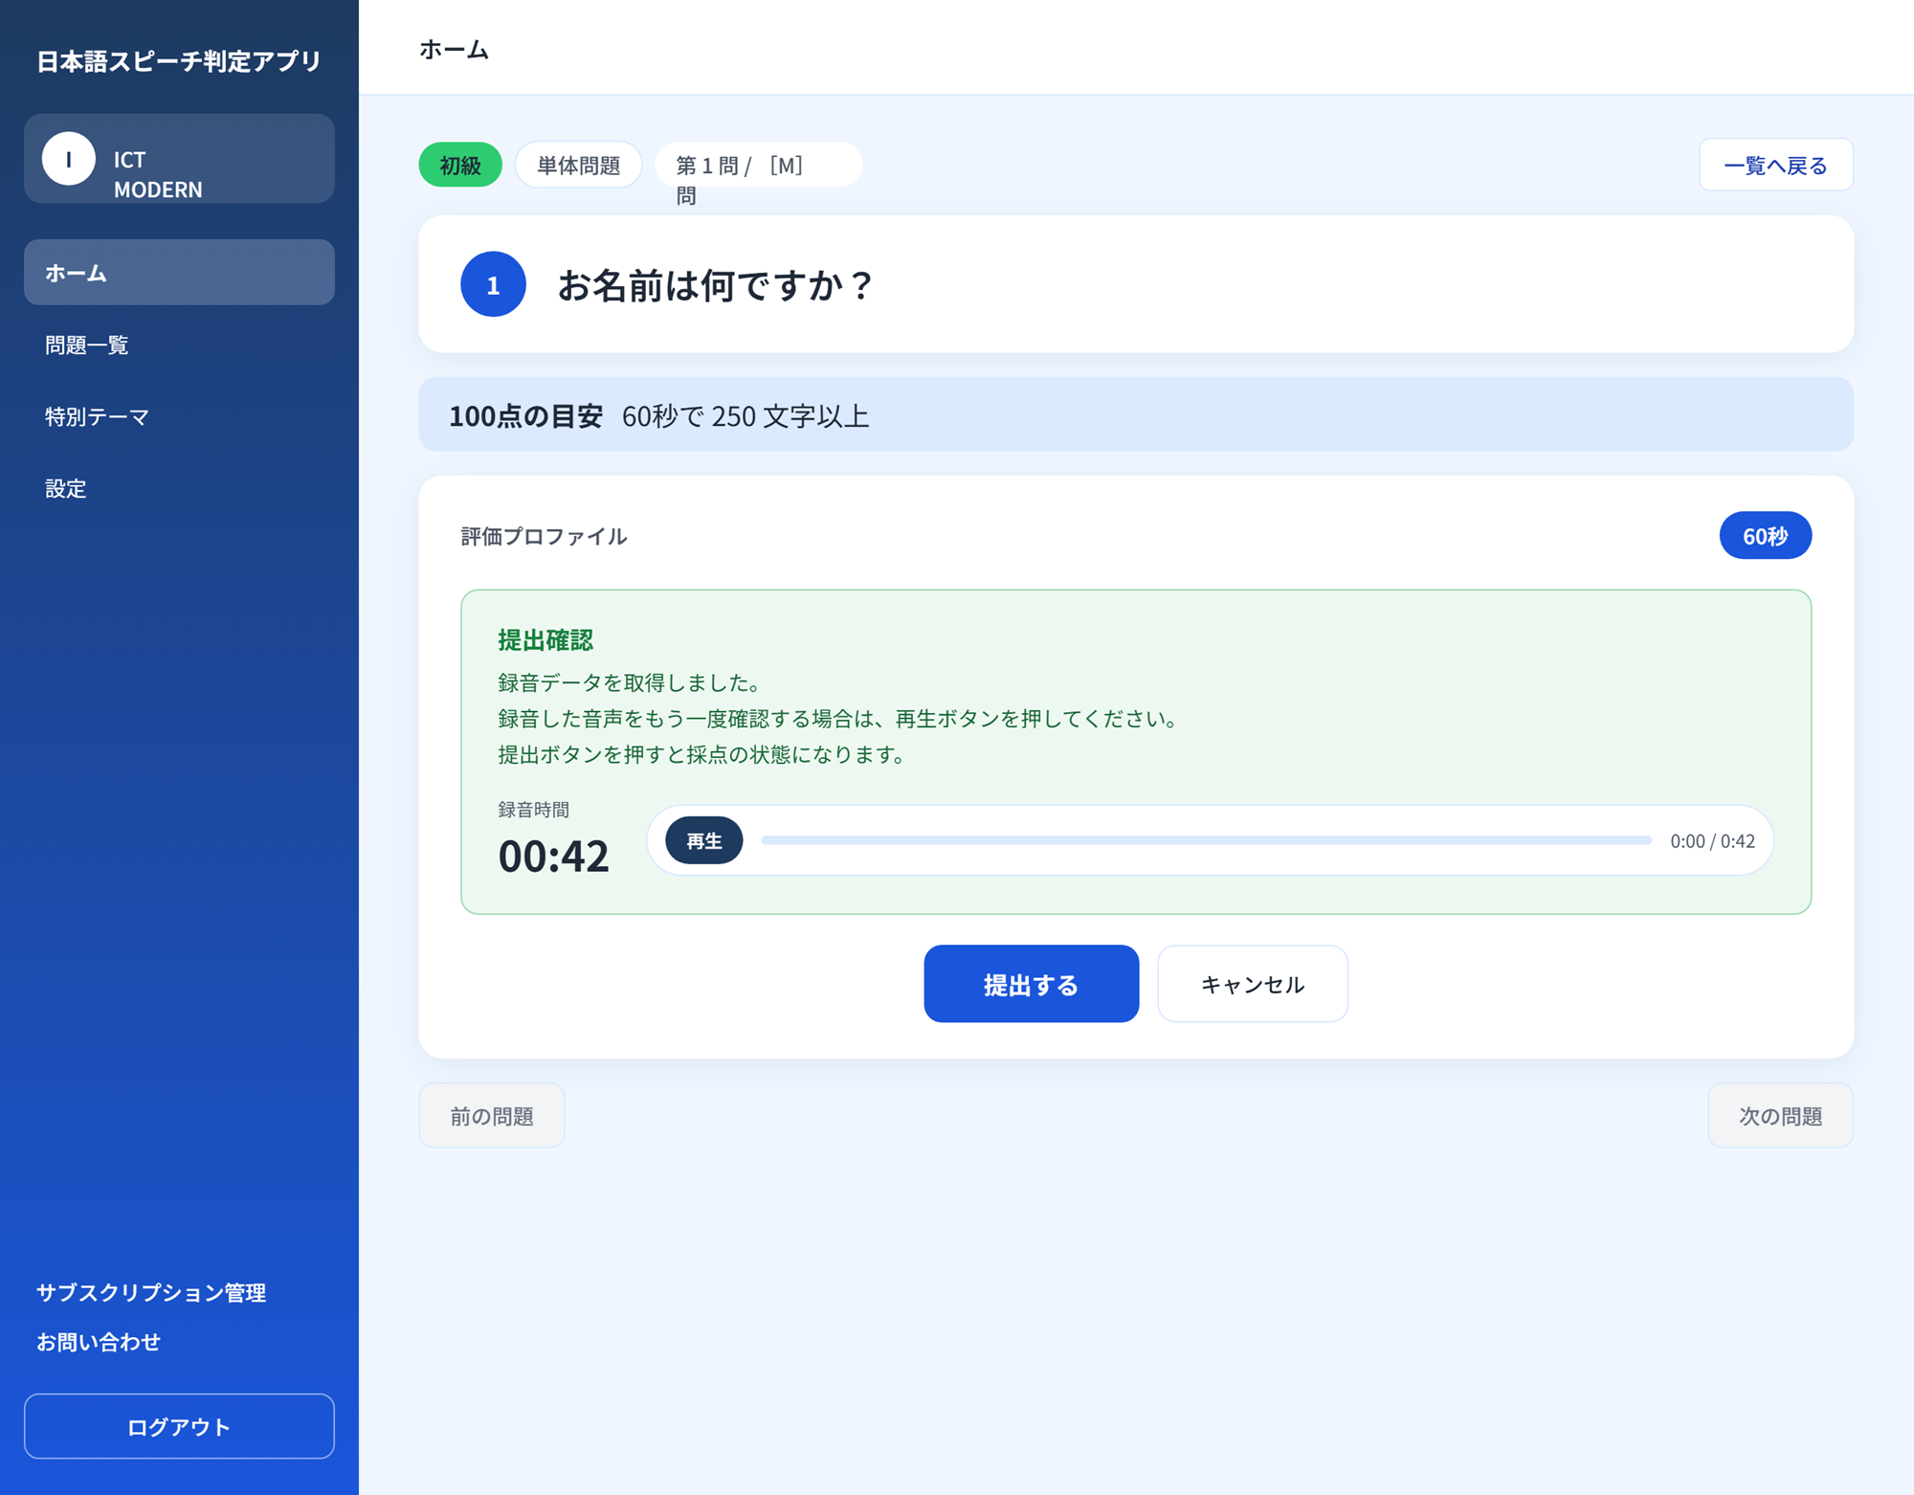Open the ホーム sidebar menu item

tap(179, 273)
